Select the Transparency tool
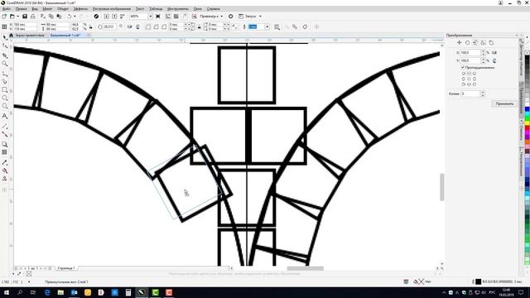Image resolution: width=530 pixels, height=298 pixels. click(x=5, y=152)
